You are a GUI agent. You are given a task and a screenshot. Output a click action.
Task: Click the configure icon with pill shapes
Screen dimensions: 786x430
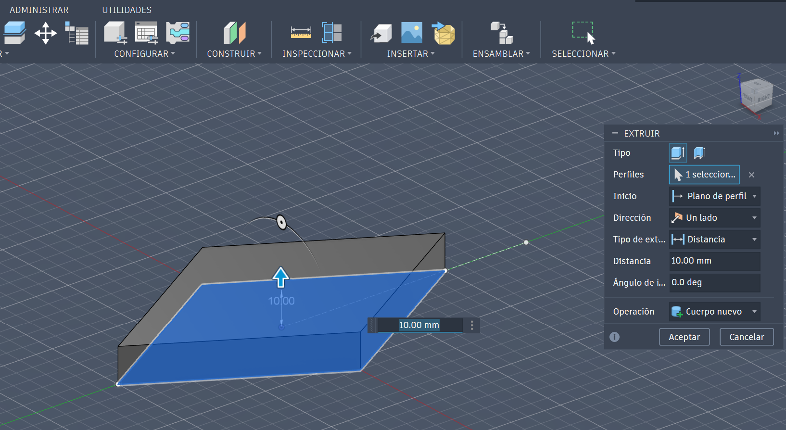178,33
